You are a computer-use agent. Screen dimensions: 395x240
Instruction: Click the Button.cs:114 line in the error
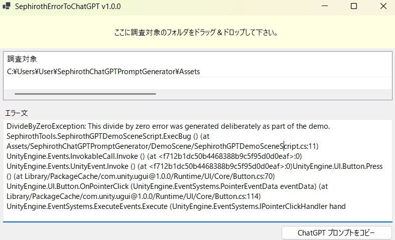click(x=134, y=196)
